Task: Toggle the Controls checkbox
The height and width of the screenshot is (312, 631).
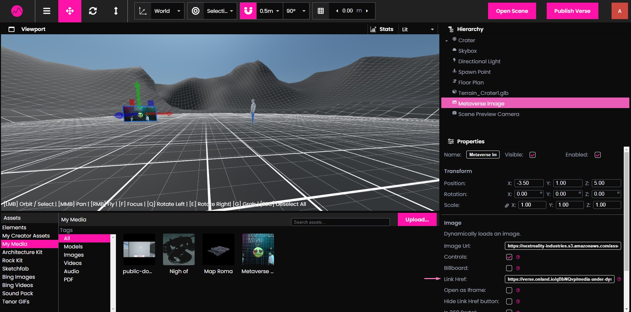Action: click(x=509, y=257)
